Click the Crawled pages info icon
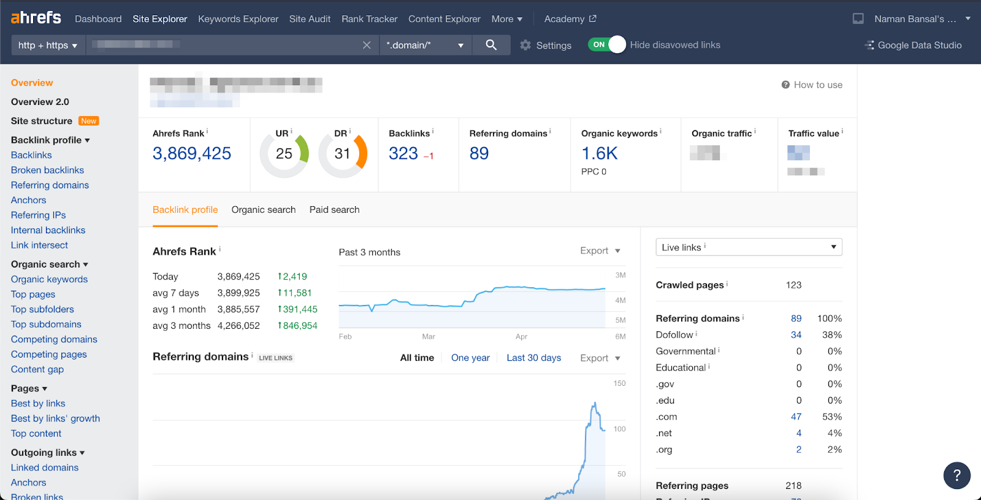Image resolution: width=981 pixels, height=500 pixels. (x=727, y=283)
